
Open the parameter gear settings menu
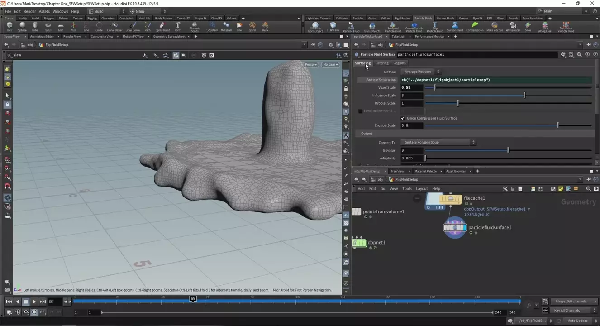(563, 54)
